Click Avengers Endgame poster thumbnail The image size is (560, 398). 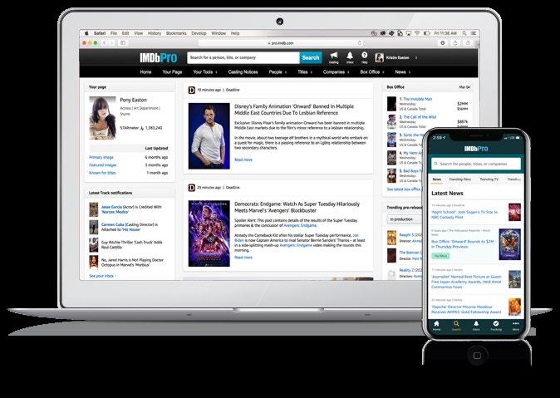coord(209,233)
